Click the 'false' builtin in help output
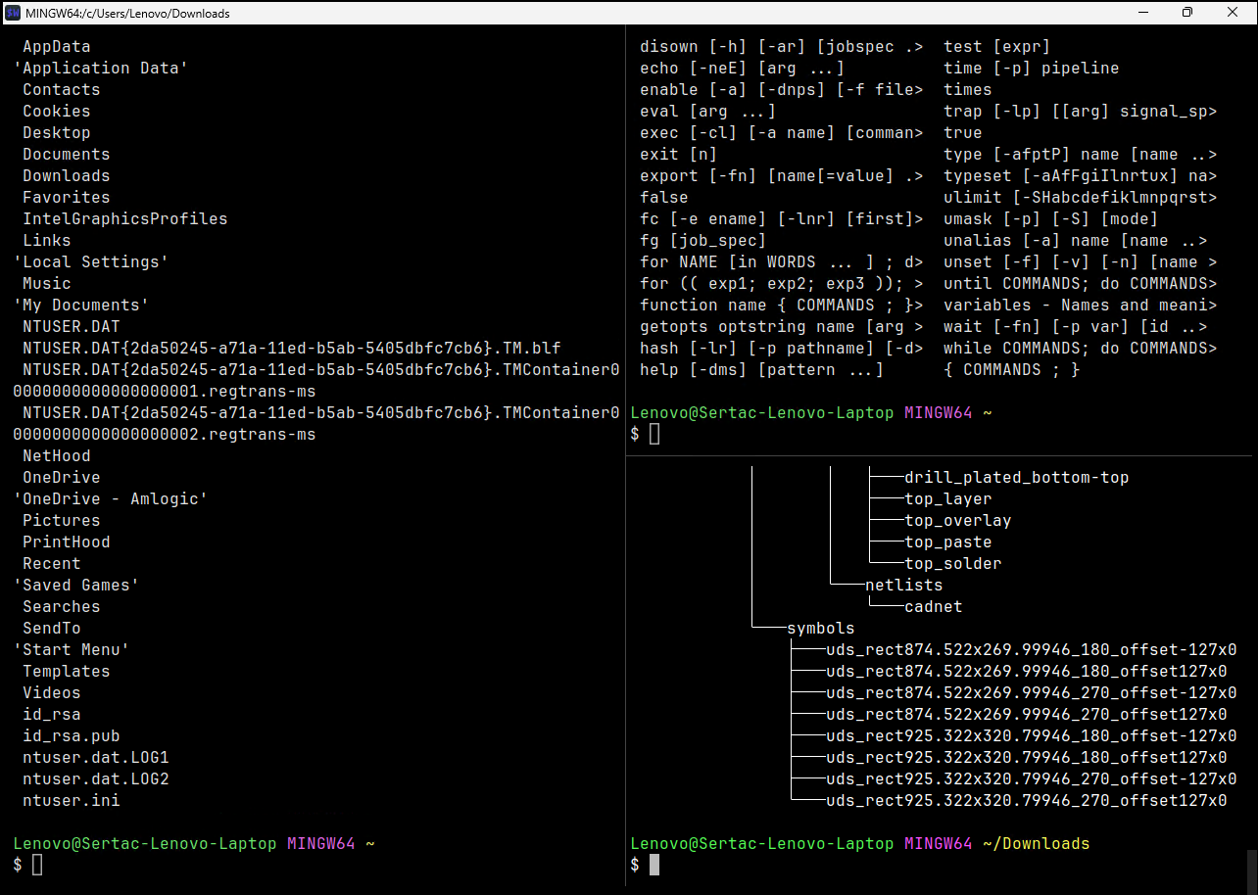The height and width of the screenshot is (895, 1258). 664,198
